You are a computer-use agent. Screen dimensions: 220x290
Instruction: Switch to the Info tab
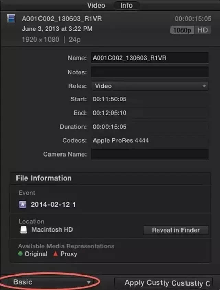[x=126, y=6]
